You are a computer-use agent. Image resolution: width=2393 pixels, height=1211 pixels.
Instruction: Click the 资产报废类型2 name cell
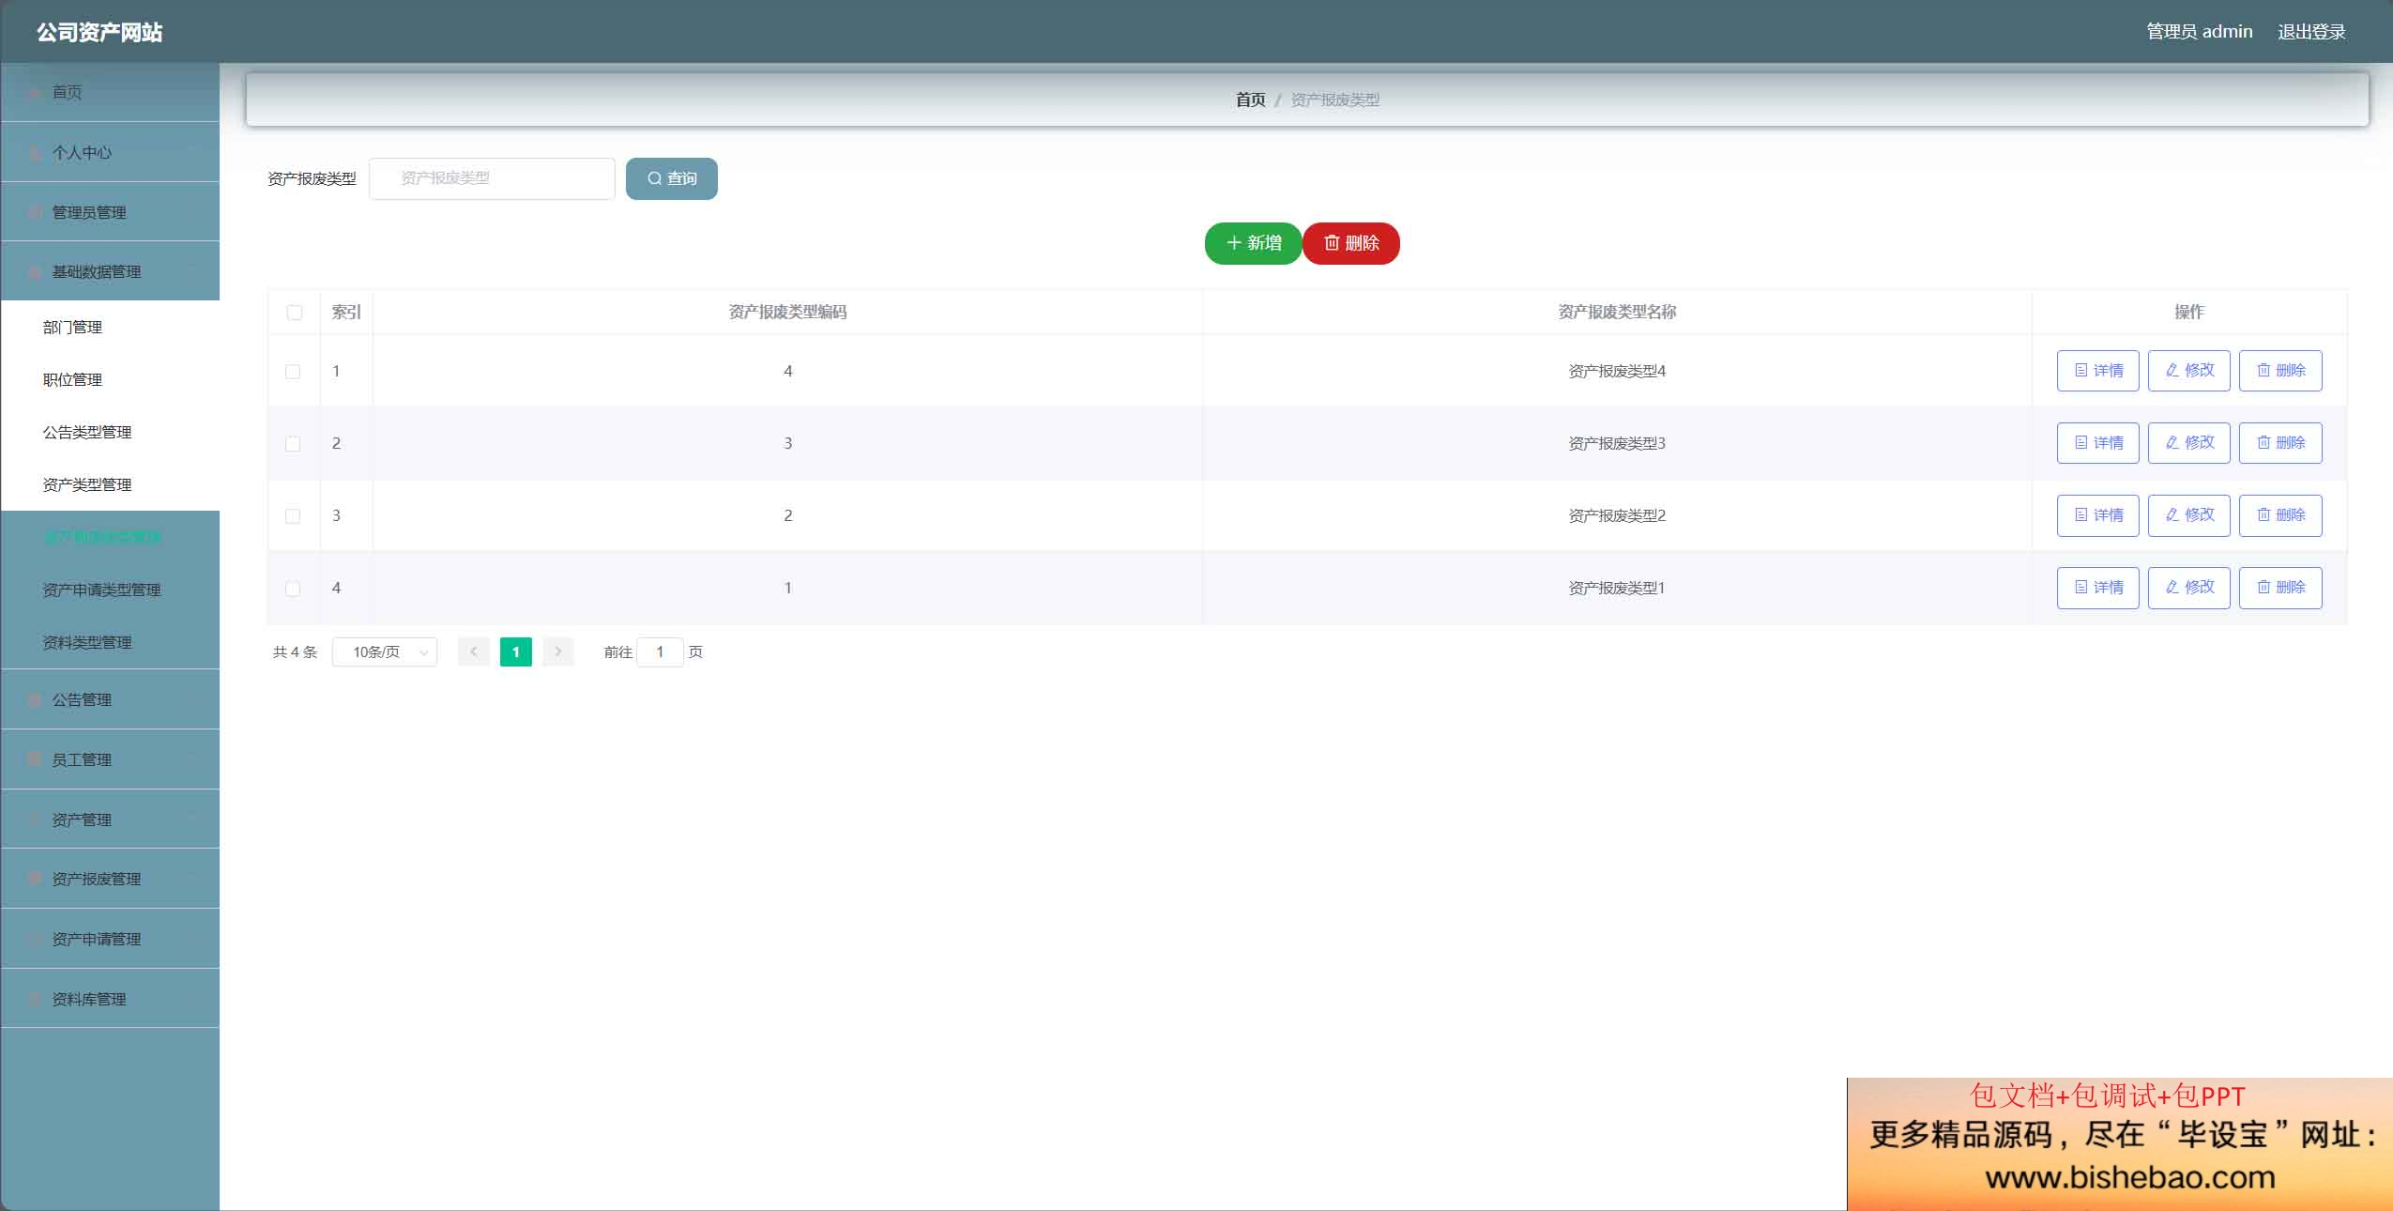(x=1617, y=516)
